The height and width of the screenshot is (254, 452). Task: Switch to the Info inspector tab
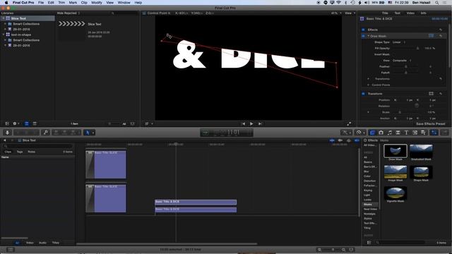pyautogui.click(x=424, y=13)
